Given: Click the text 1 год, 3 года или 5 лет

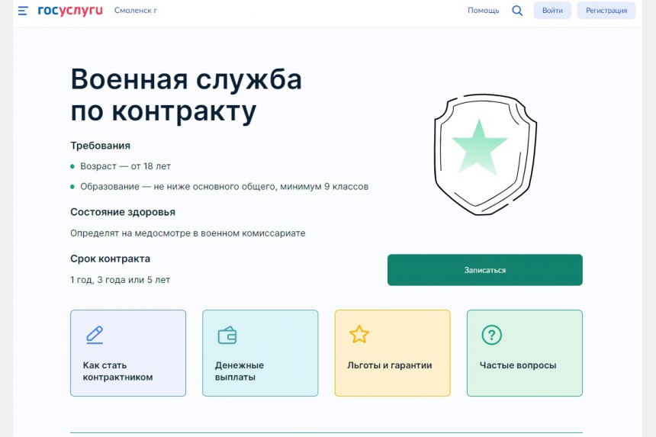Looking at the screenshot, I should click(x=120, y=280).
